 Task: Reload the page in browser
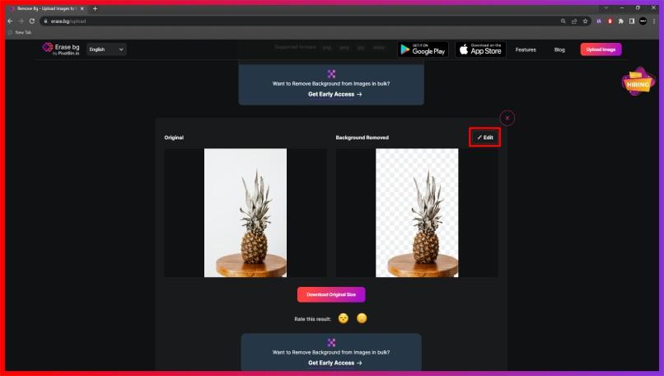point(32,21)
